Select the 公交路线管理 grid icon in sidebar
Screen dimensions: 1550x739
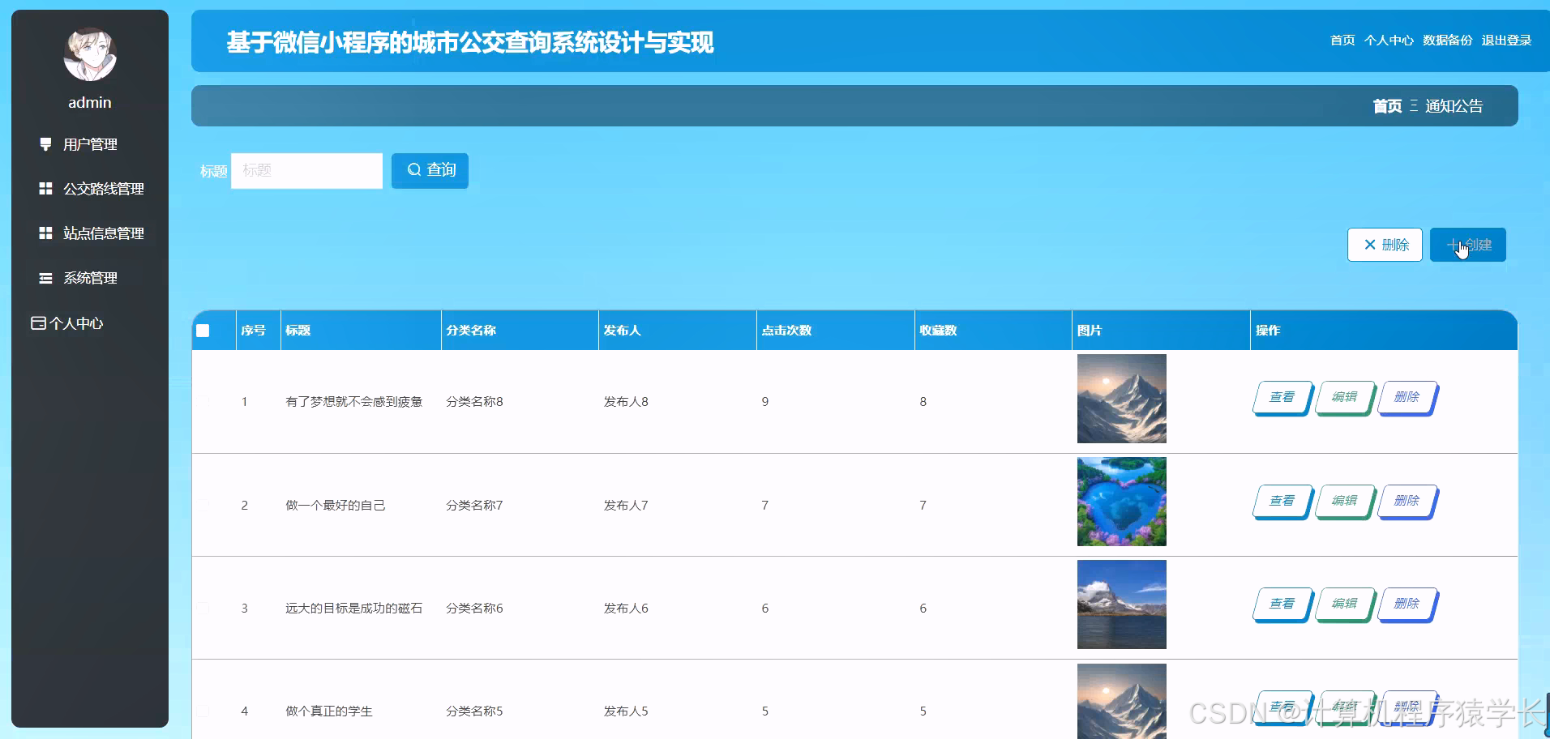pyautogui.click(x=45, y=188)
